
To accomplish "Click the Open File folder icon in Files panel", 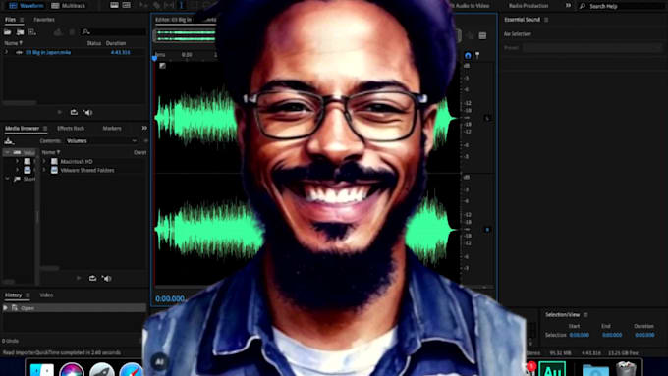I will [7, 32].
